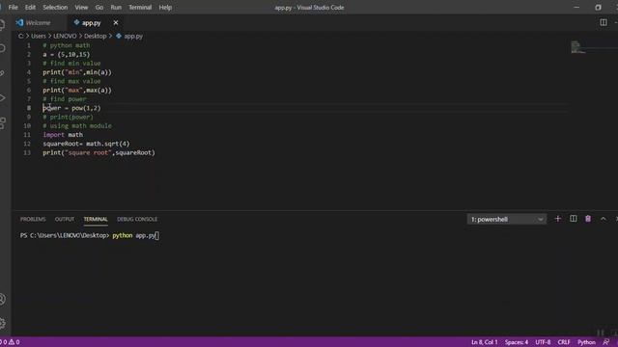The height and width of the screenshot is (347, 618).
Task: Open the Accounts menu icon
Action: click(x=2, y=300)
